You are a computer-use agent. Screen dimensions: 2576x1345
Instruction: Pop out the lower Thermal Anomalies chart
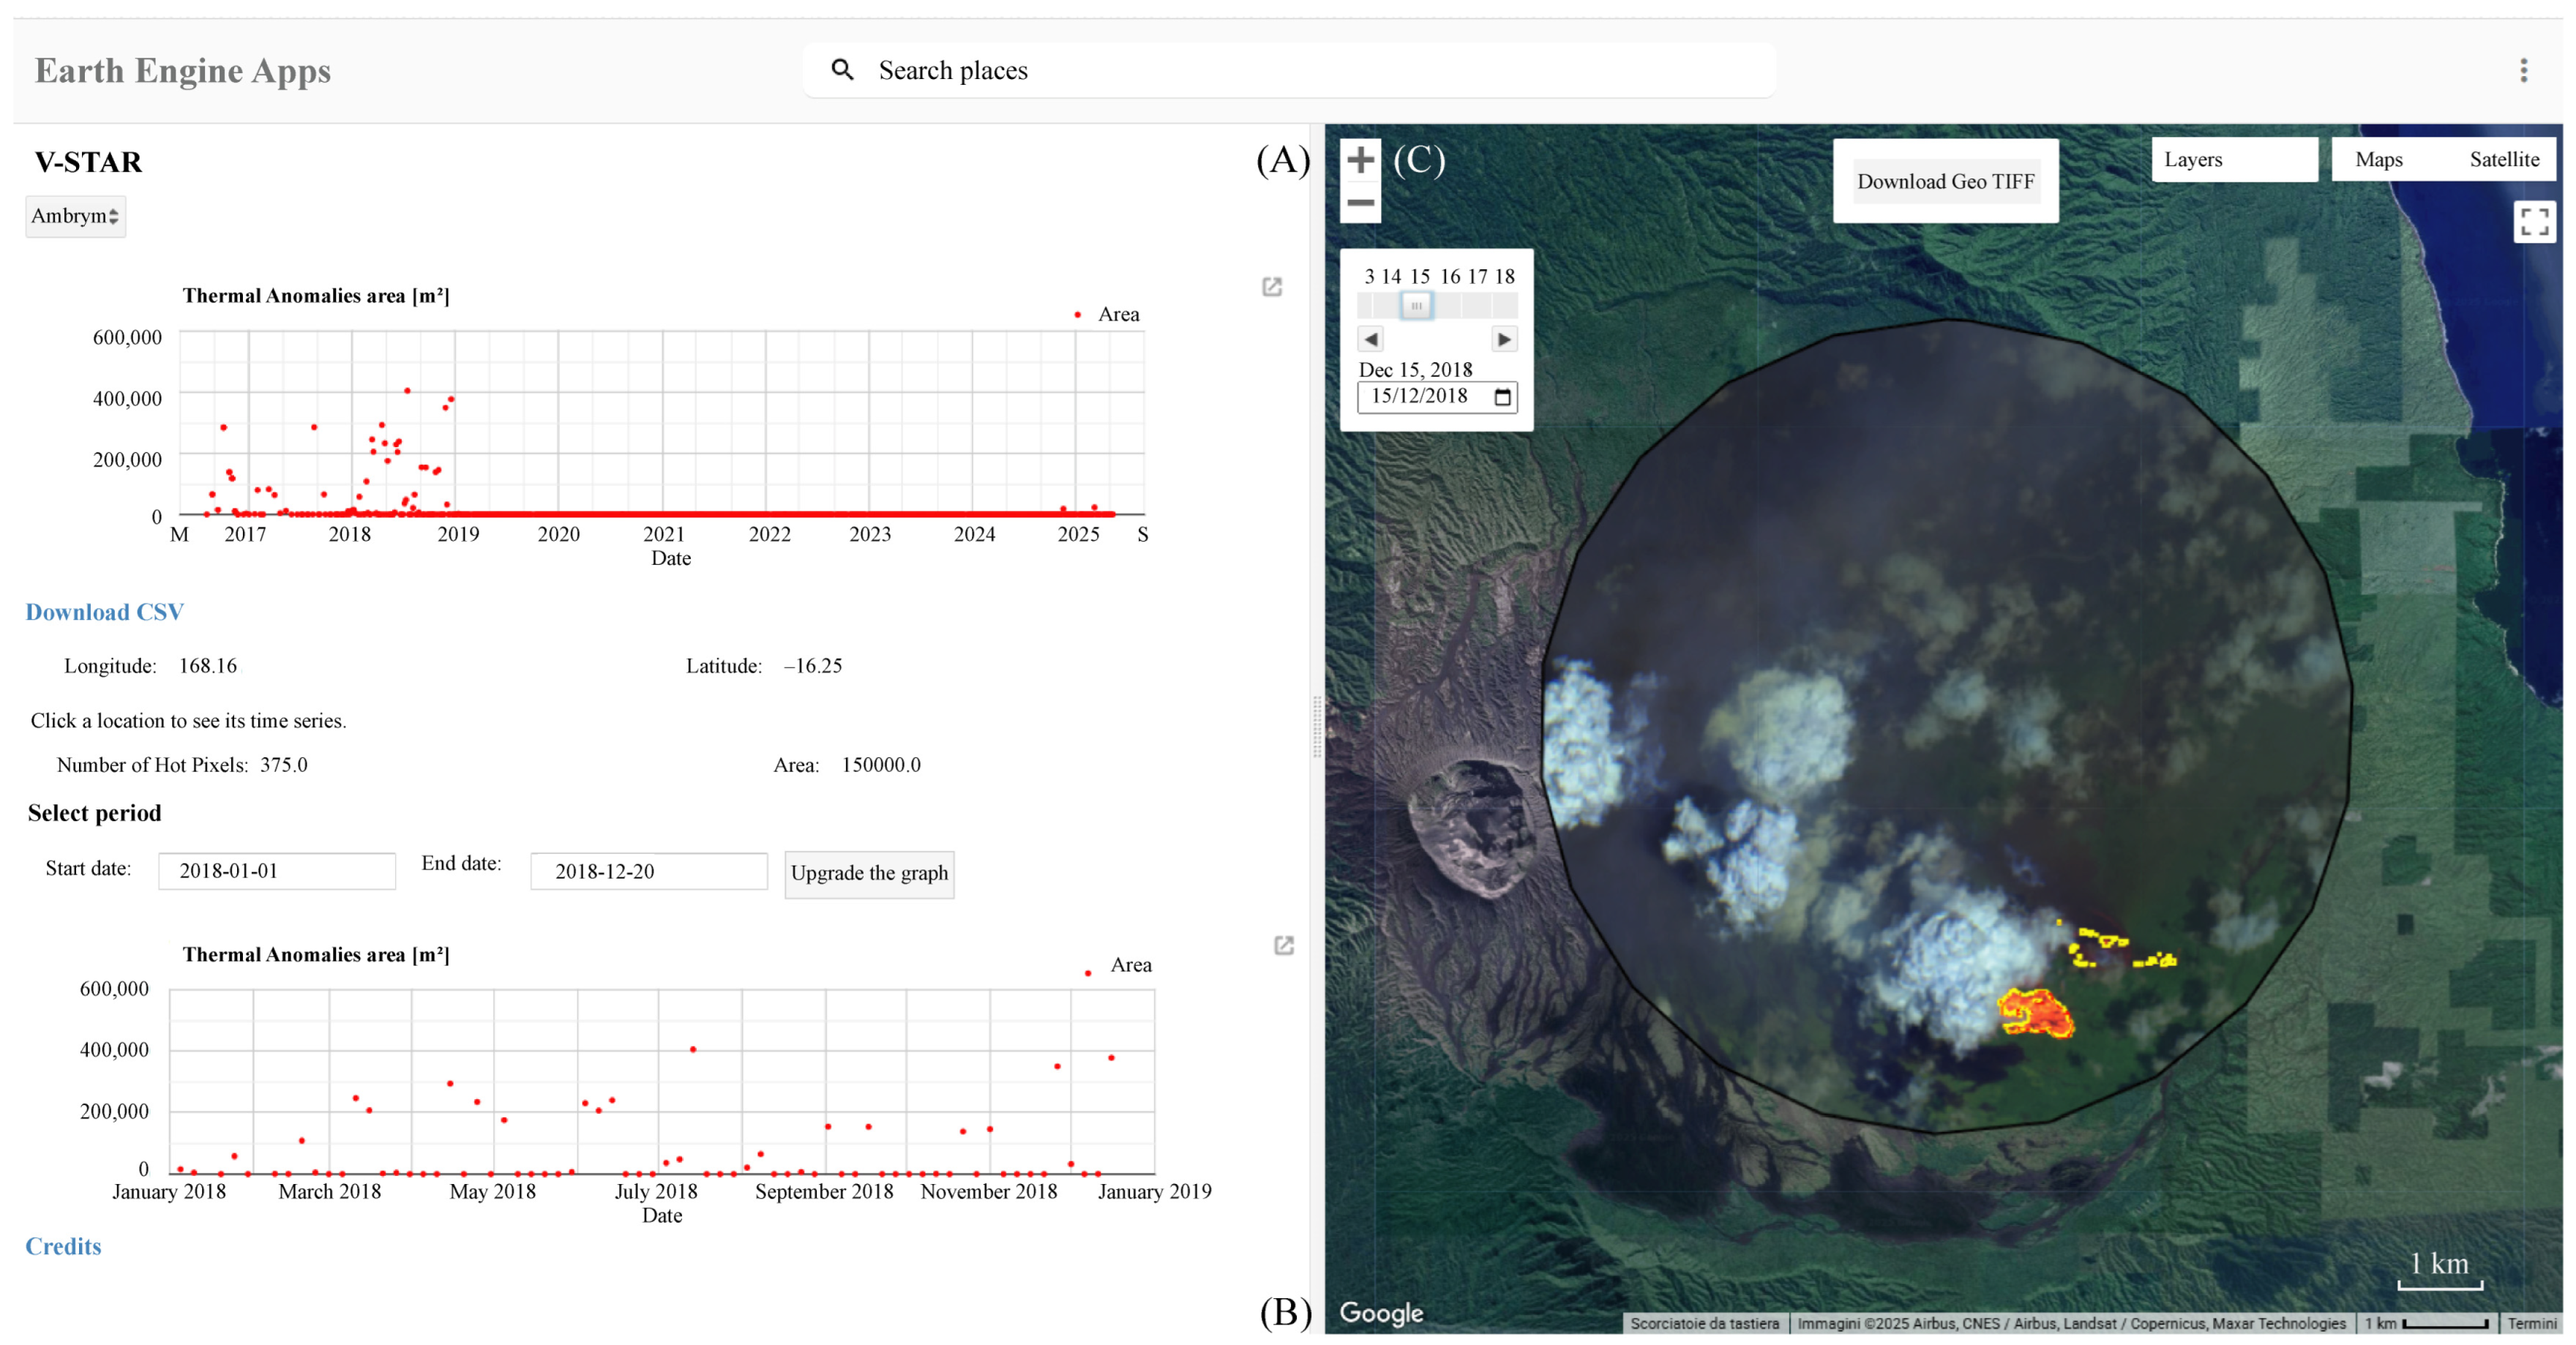(1284, 943)
